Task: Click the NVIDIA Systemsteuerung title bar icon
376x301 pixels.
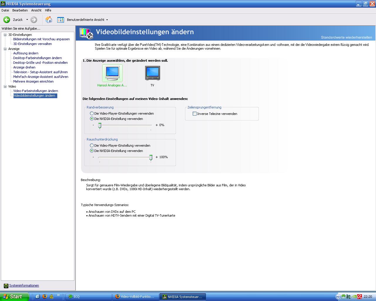Action: (3, 4)
